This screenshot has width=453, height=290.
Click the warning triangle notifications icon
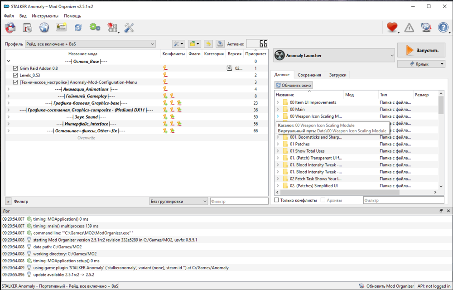409,28
